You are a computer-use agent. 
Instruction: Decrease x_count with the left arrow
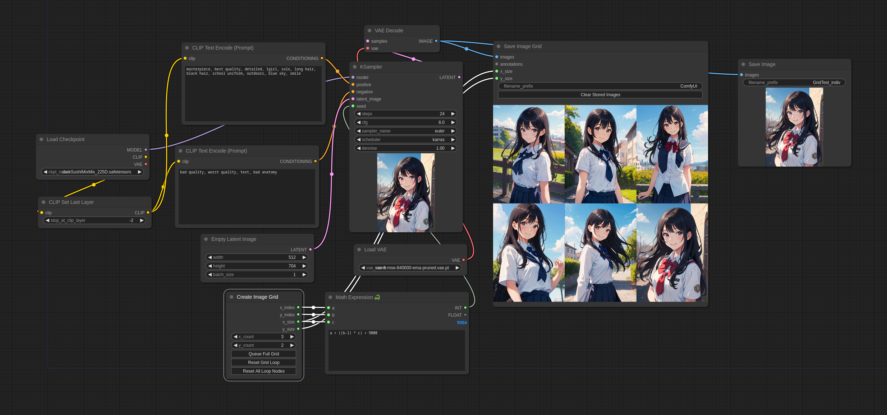(235, 337)
